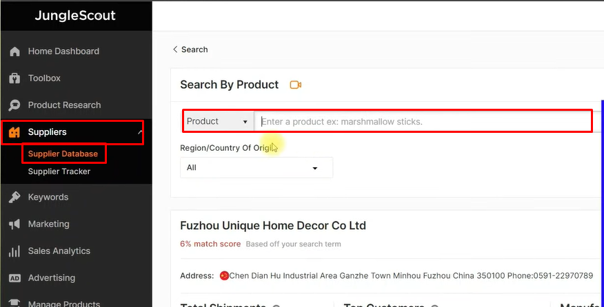Image resolution: width=604 pixels, height=307 pixels.
Task: Click the Sales Analytics bar chart icon
Action: click(x=14, y=251)
